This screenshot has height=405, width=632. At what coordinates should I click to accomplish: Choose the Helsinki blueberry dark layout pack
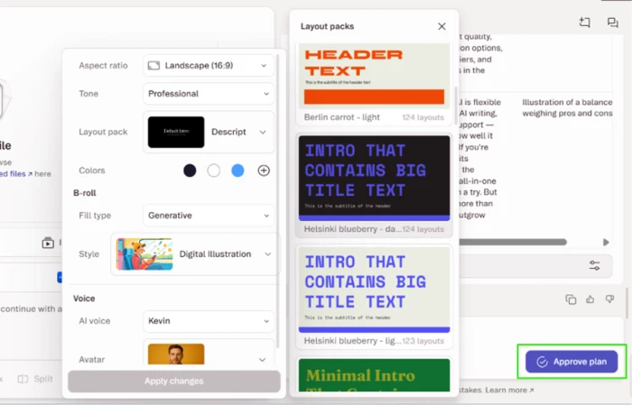[374, 185]
